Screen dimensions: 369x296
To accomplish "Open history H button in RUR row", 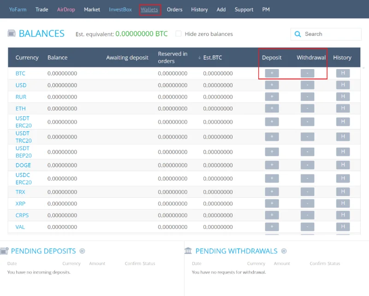I will pyautogui.click(x=343, y=97).
